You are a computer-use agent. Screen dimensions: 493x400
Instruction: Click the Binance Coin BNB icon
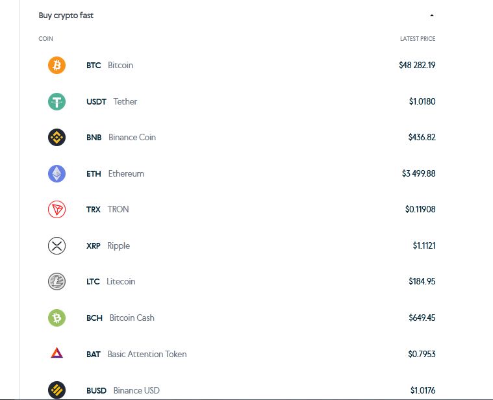57,137
